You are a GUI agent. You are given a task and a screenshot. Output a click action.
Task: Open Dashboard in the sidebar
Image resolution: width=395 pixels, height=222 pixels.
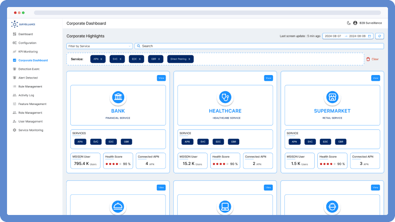(25, 34)
